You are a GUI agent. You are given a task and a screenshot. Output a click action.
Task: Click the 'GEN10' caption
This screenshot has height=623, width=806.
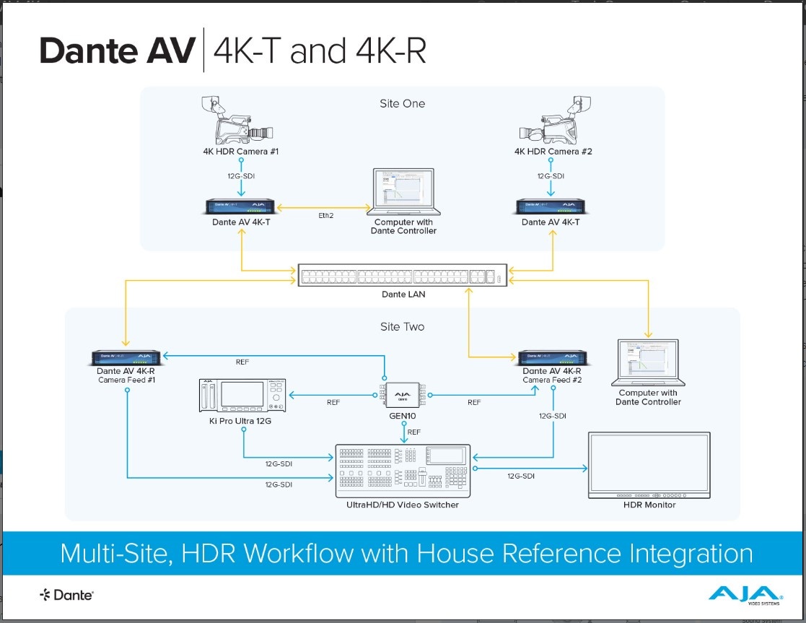[403, 416]
